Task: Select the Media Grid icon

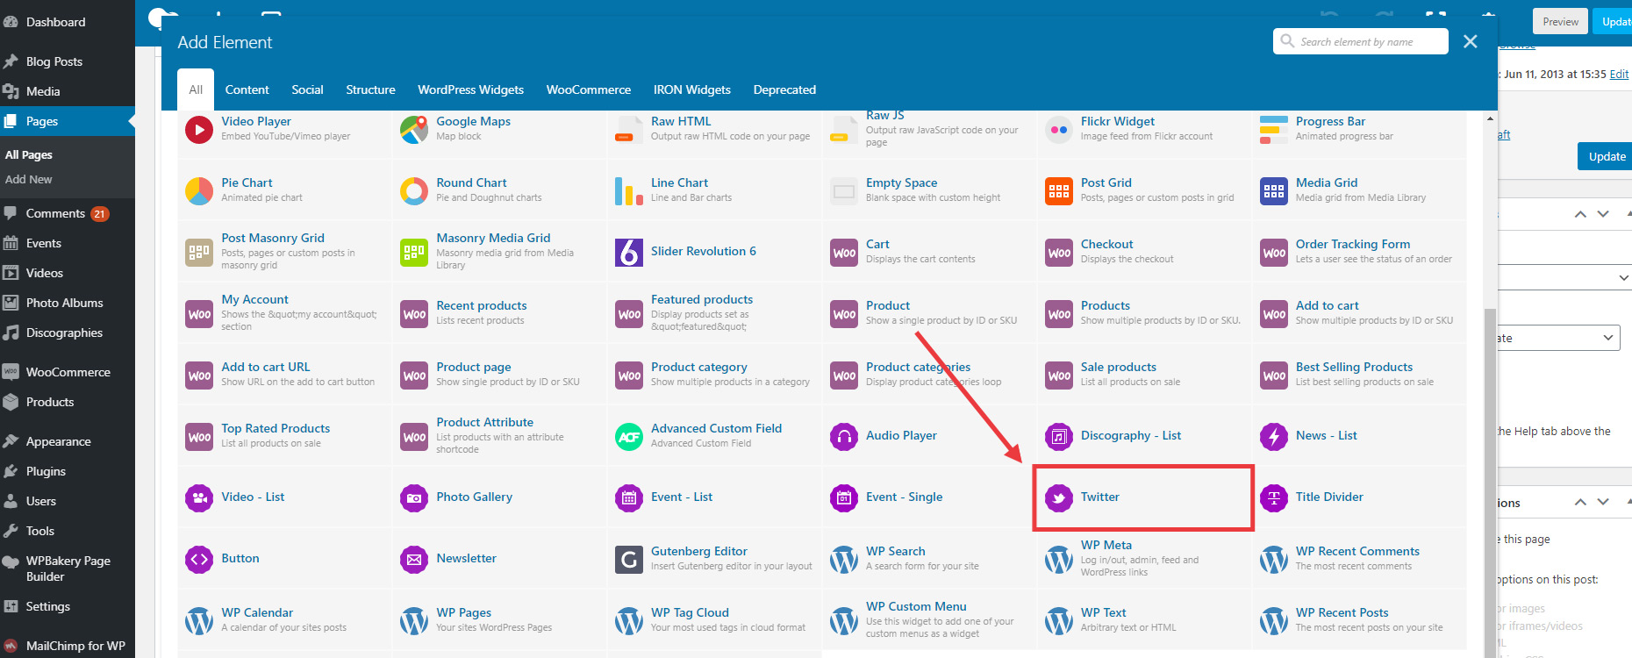Action: (x=1274, y=191)
